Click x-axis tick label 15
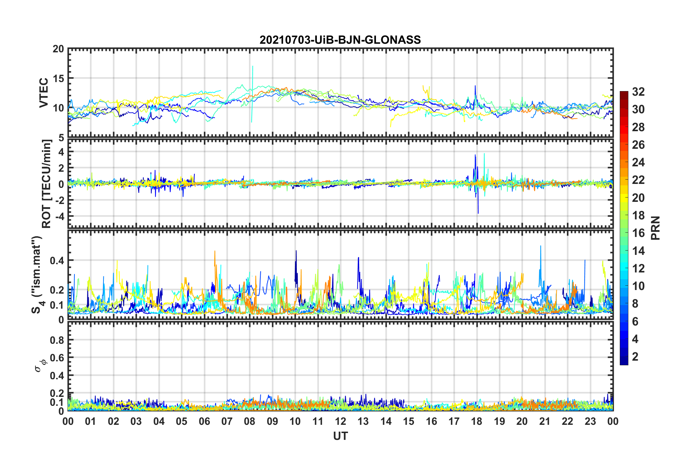681x456 pixels. [409, 421]
